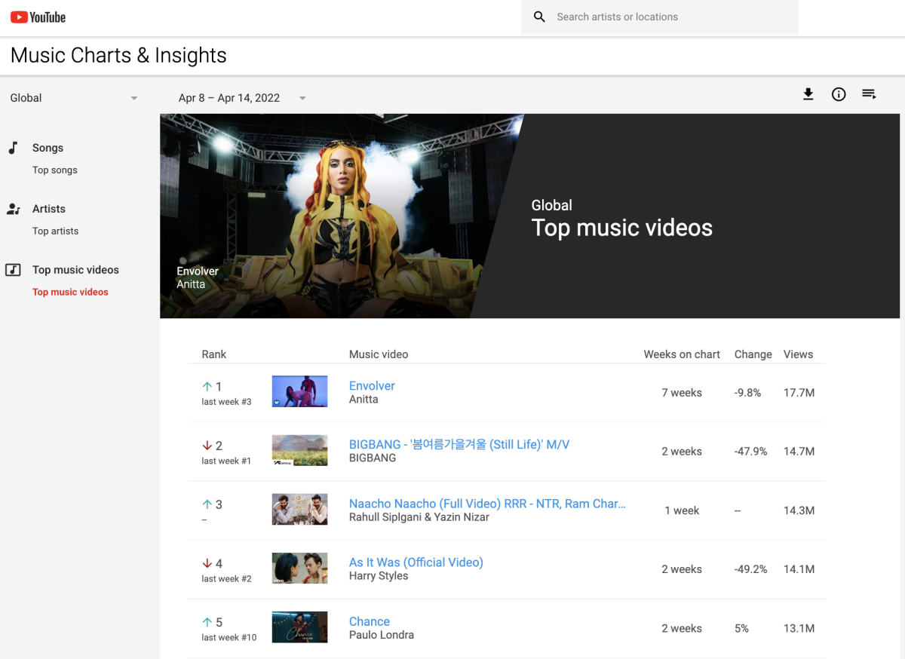Image resolution: width=905 pixels, height=659 pixels.
Task: Download the chart data
Action: point(808,94)
